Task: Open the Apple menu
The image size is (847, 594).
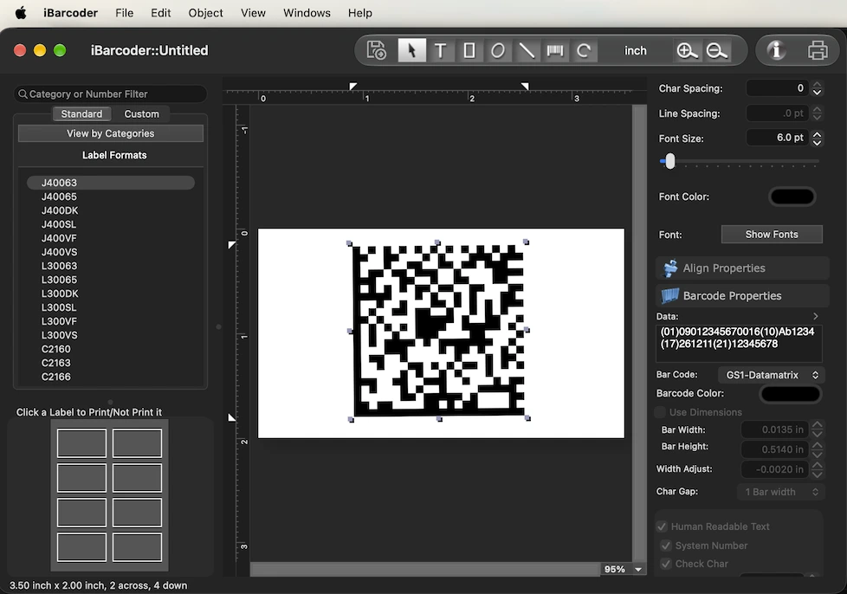Action: 21,12
